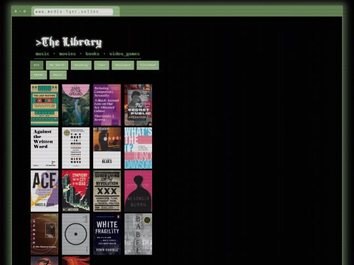This screenshot has height=265, width=354.
Task: Select the All filter button
Action: coord(37,65)
